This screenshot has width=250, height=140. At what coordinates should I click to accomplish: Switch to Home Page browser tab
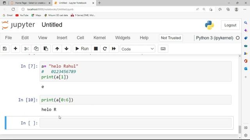30,3
